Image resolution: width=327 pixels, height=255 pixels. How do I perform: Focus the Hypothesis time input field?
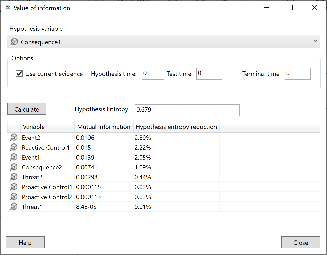tap(153, 74)
